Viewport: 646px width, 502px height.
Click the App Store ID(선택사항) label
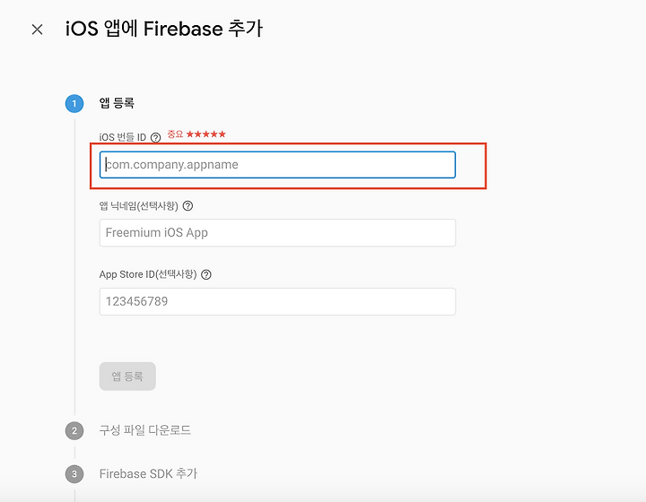148,274
